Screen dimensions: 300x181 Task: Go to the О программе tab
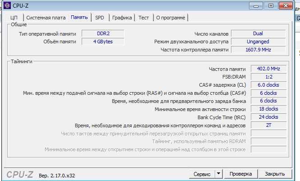pyautogui.click(x=171, y=18)
